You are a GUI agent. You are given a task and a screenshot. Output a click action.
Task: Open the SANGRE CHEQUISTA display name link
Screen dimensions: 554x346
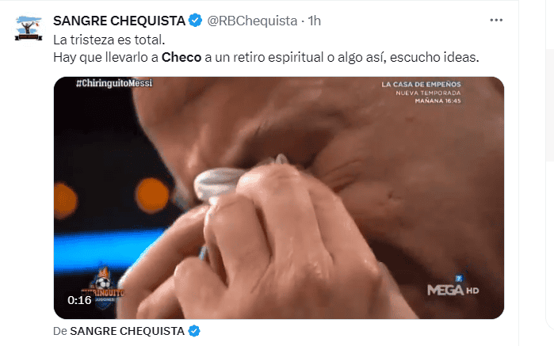pyautogui.click(x=119, y=21)
